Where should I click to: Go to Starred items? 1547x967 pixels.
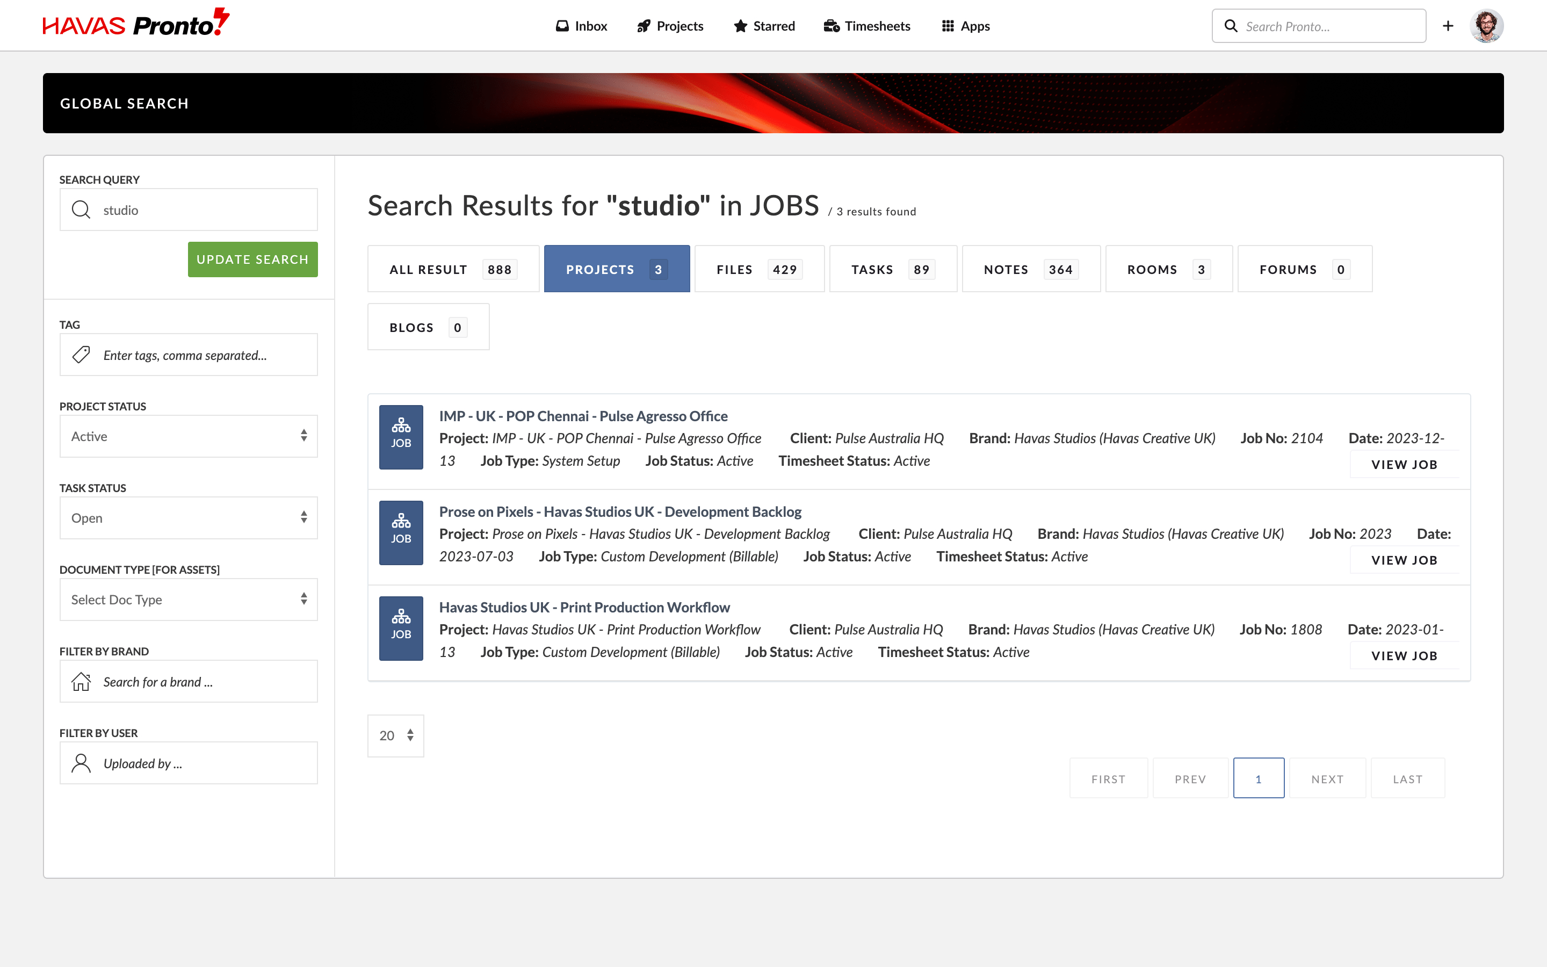point(764,26)
